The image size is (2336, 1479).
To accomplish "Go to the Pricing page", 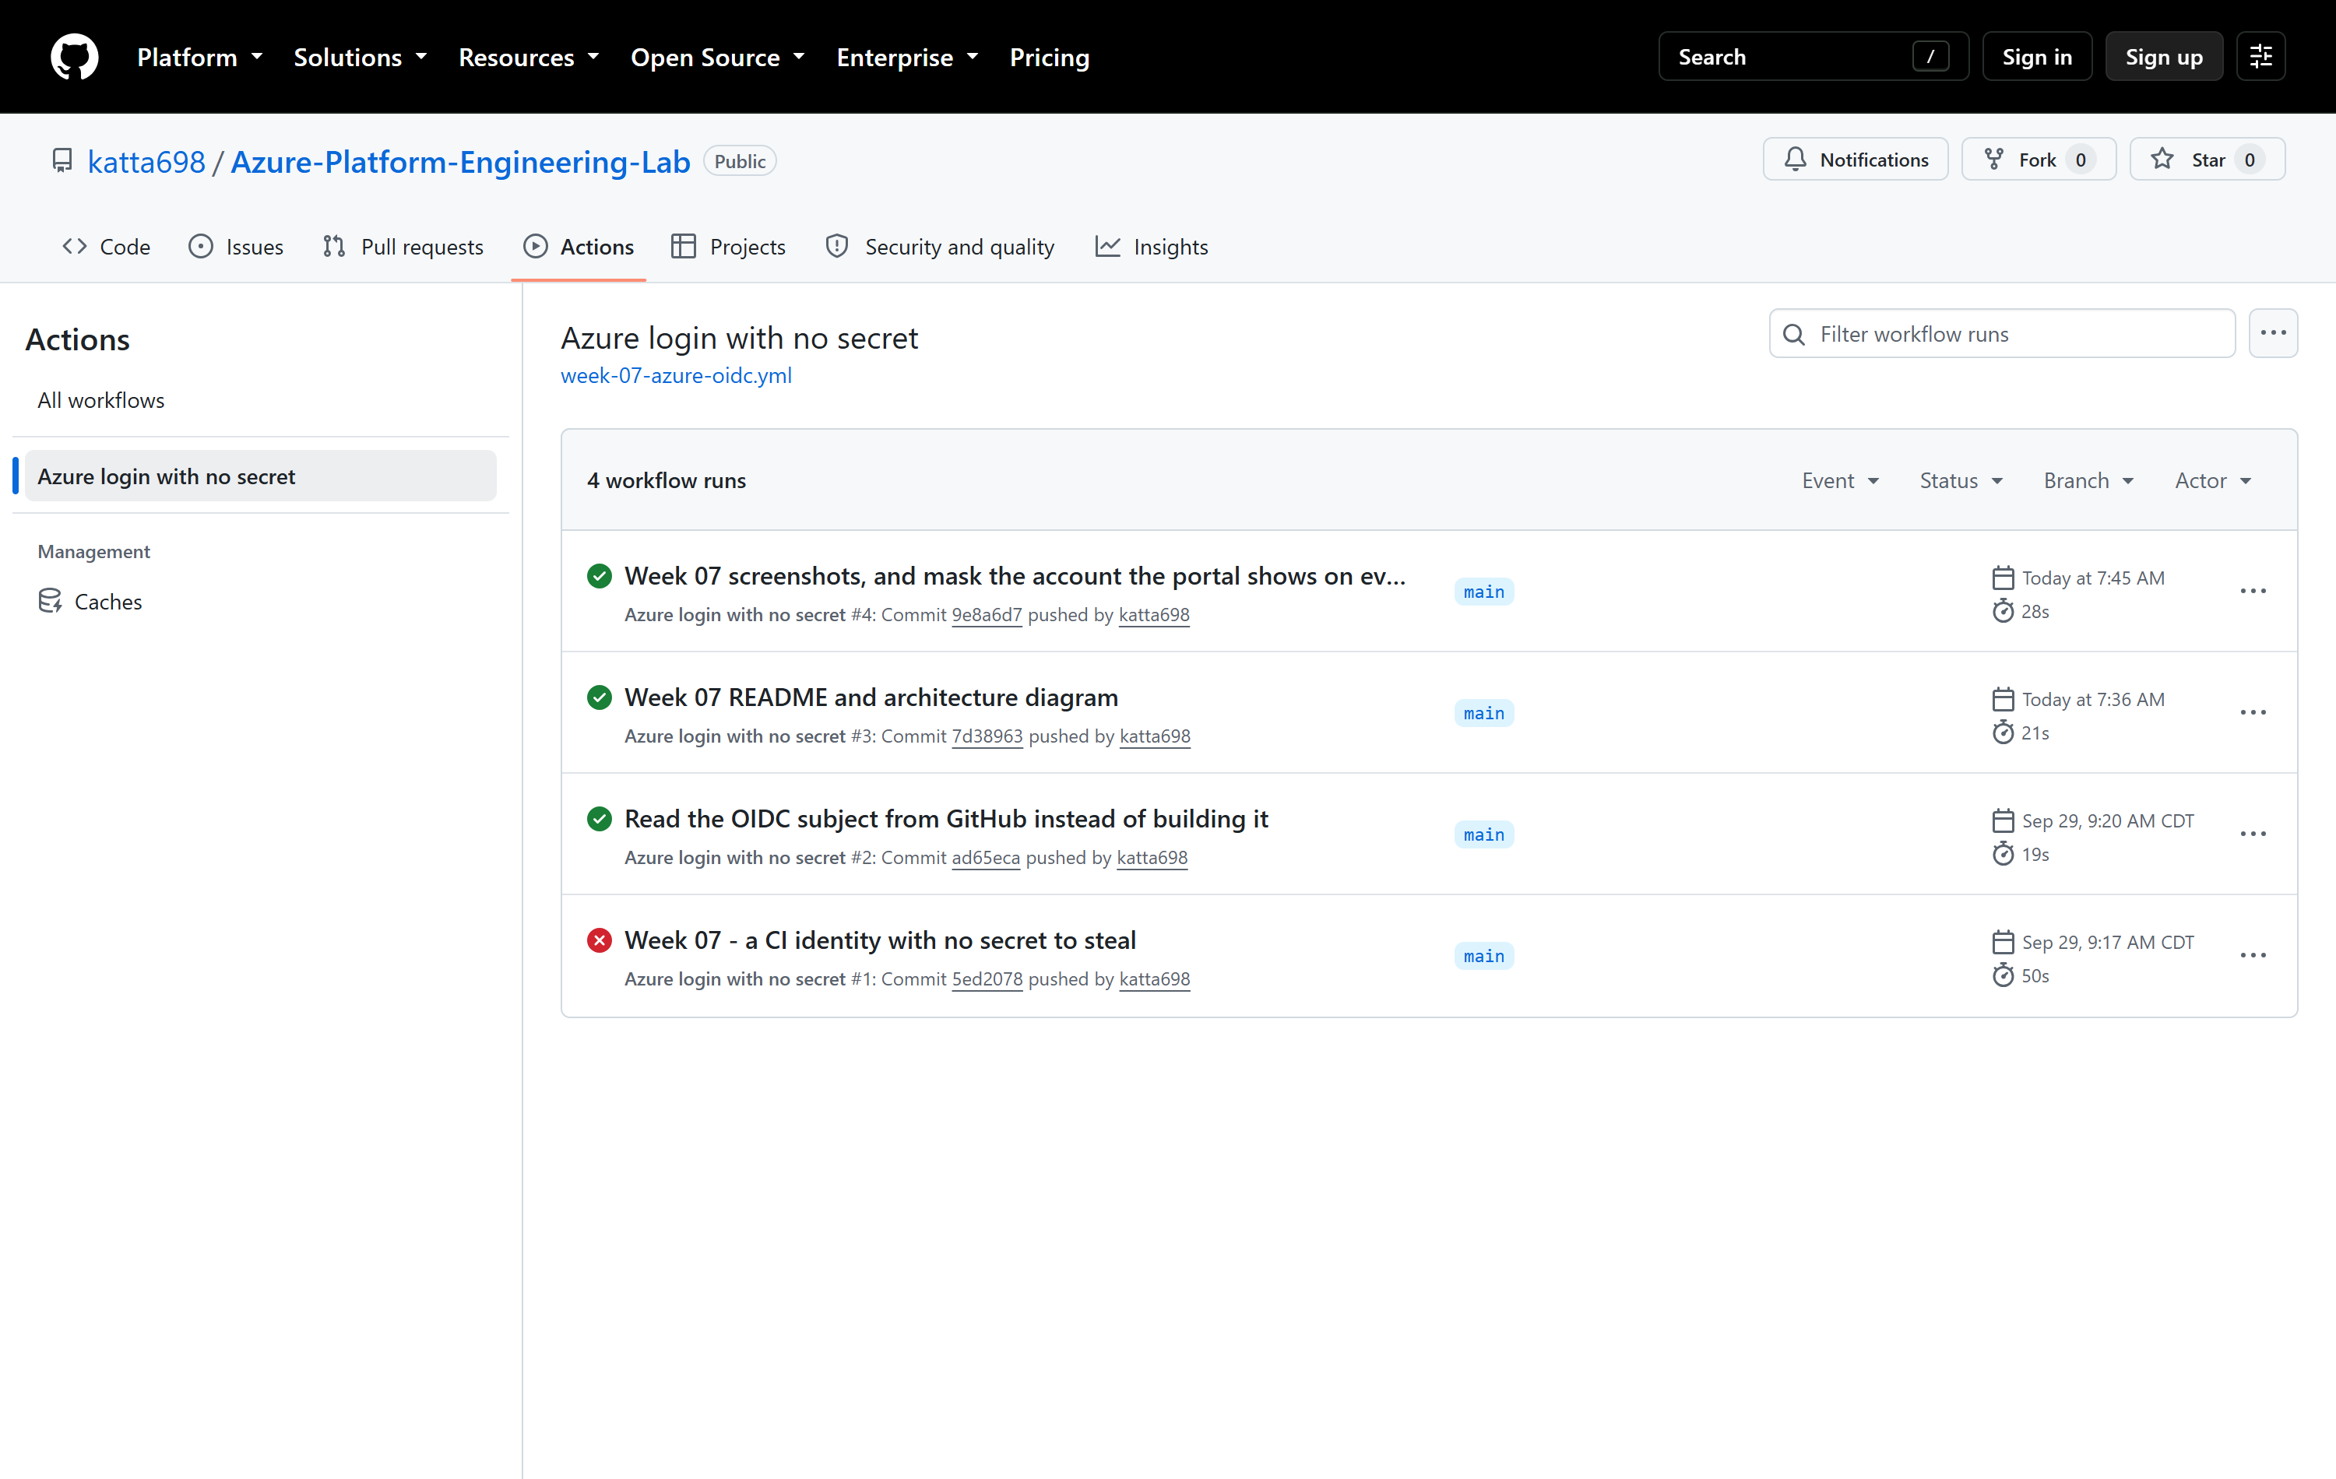I will click(x=1050, y=58).
